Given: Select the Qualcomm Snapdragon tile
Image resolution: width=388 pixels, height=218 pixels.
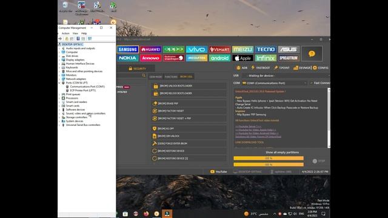Looking at the screenshot, I should click(x=174, y=58).
